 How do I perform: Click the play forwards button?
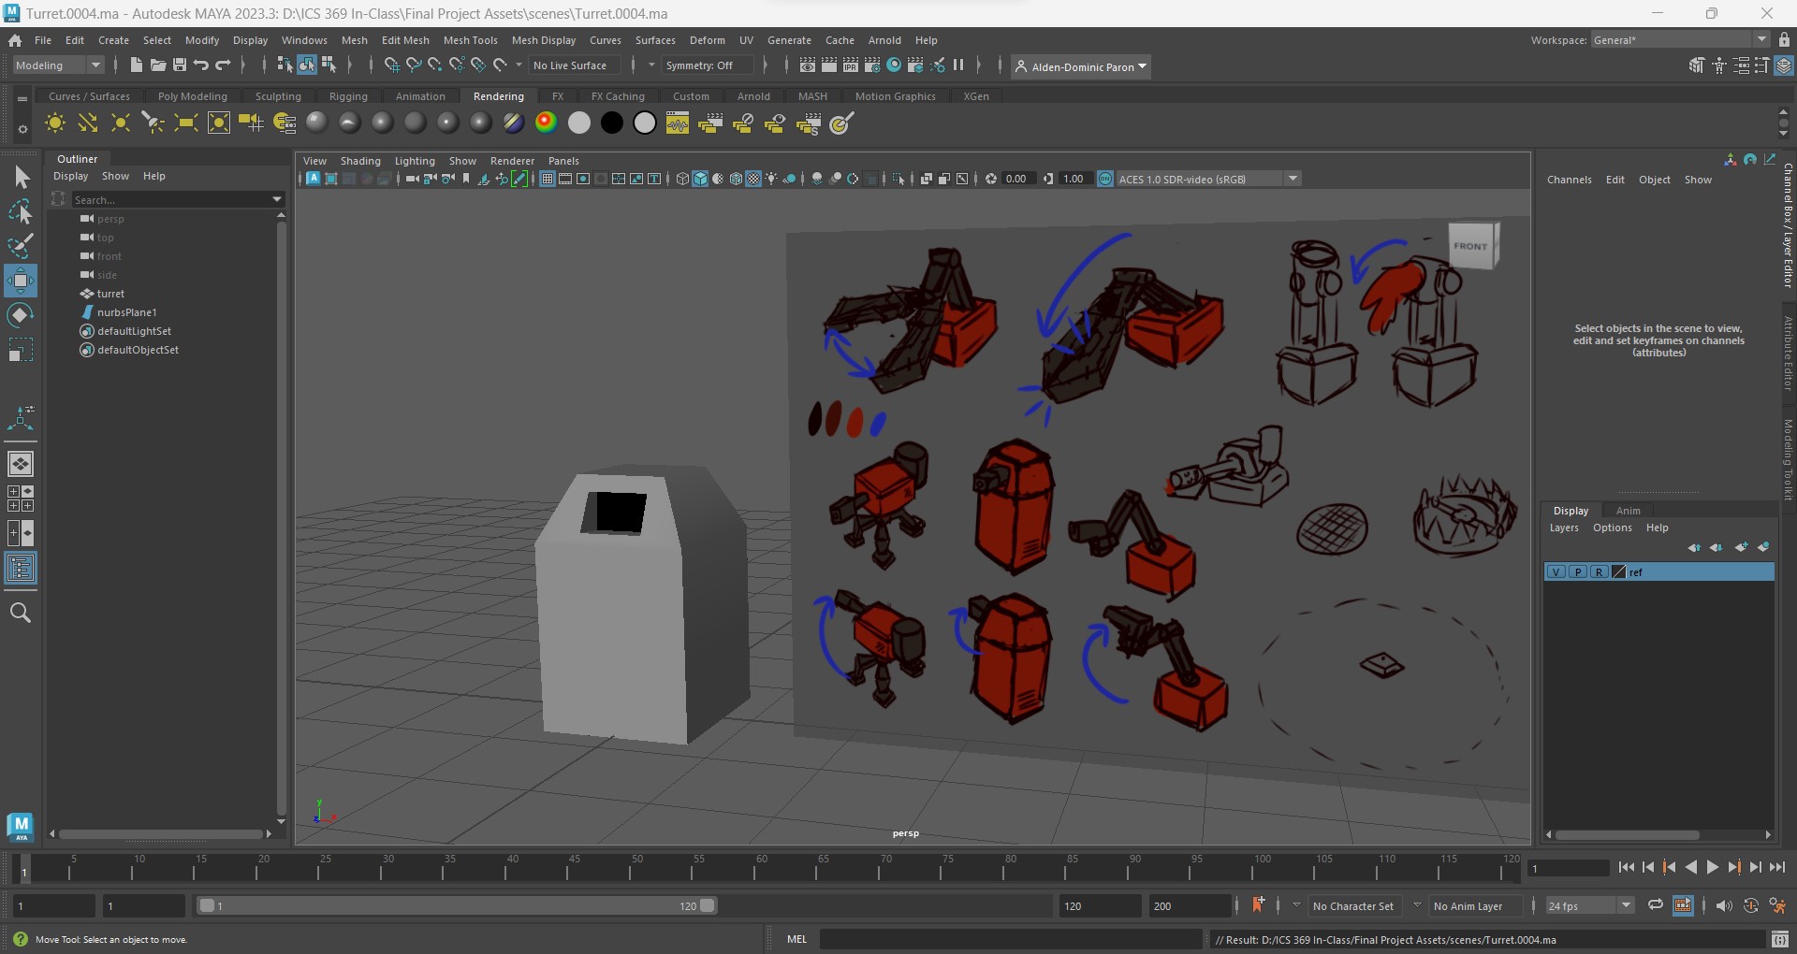(x=1712, y=867)
